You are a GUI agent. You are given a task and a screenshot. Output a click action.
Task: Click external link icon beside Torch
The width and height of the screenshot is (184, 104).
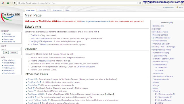pyautogui.click(x=34, y=88)
